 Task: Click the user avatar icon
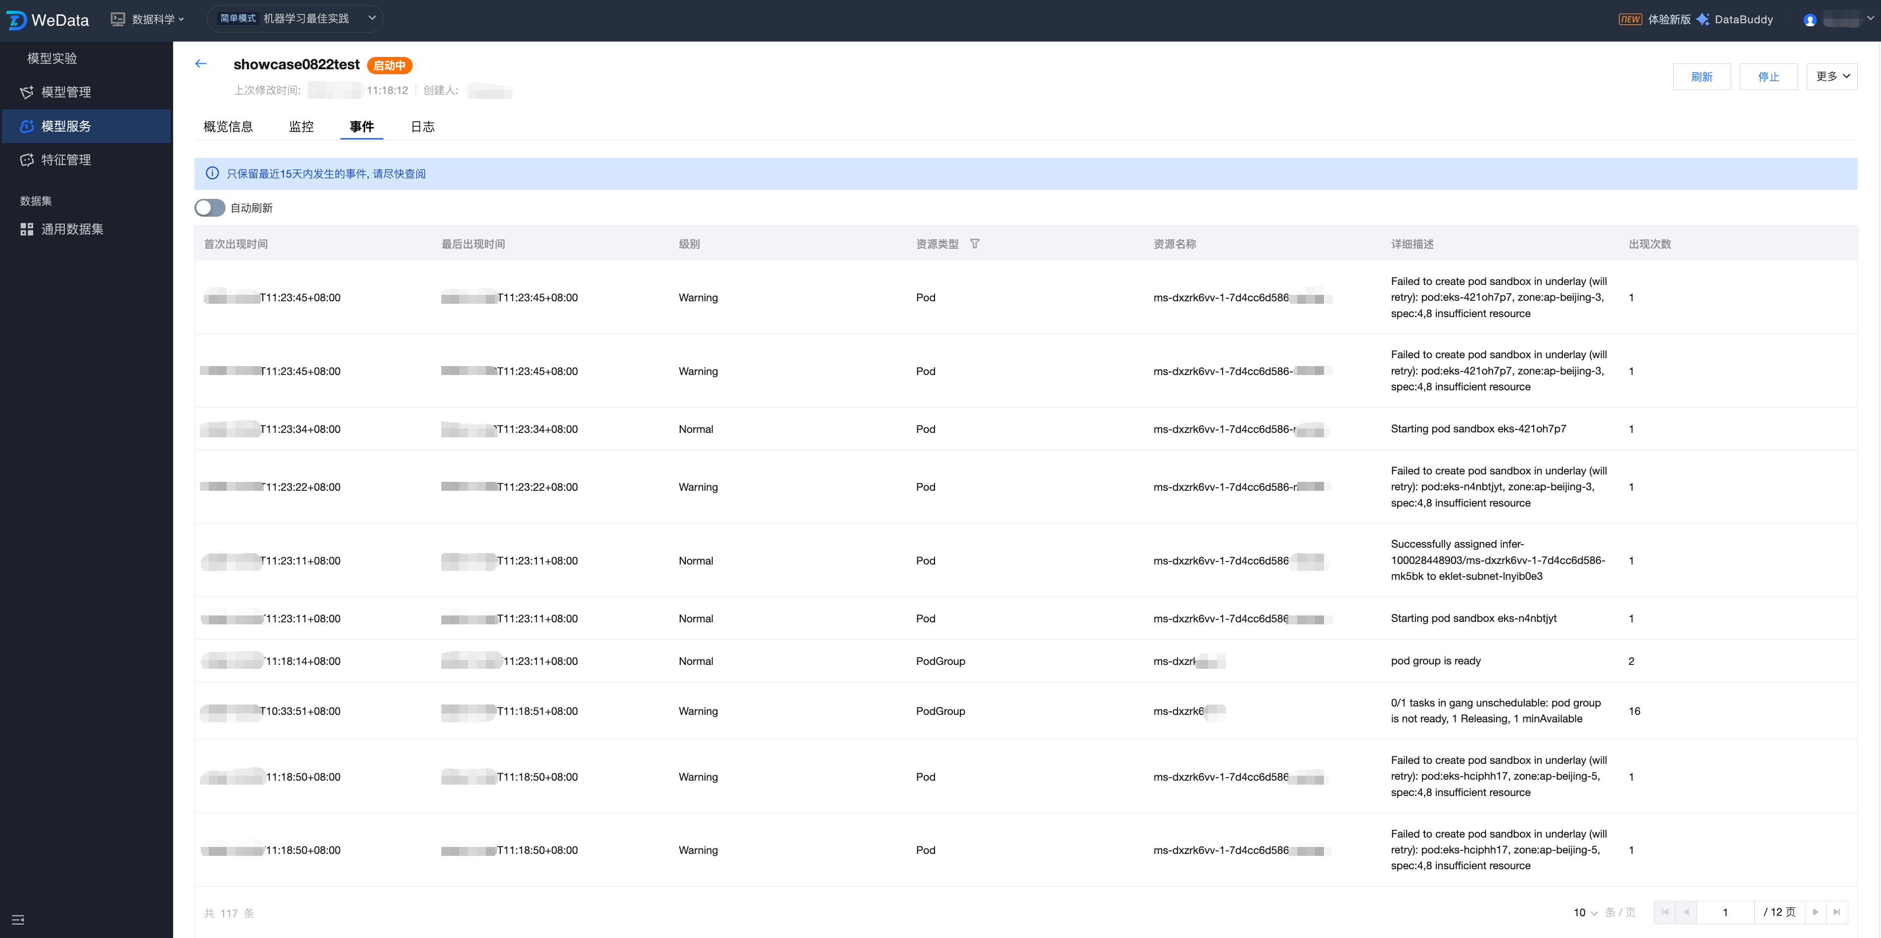(1809, 20)
